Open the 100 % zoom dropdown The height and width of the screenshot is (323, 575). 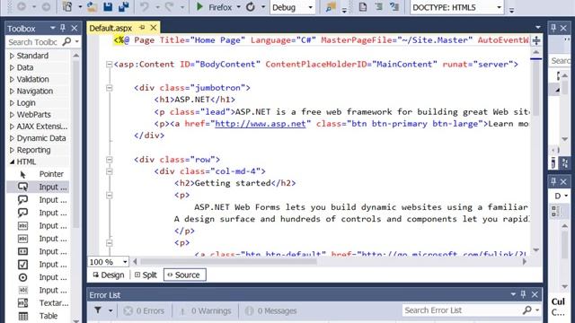125,262
